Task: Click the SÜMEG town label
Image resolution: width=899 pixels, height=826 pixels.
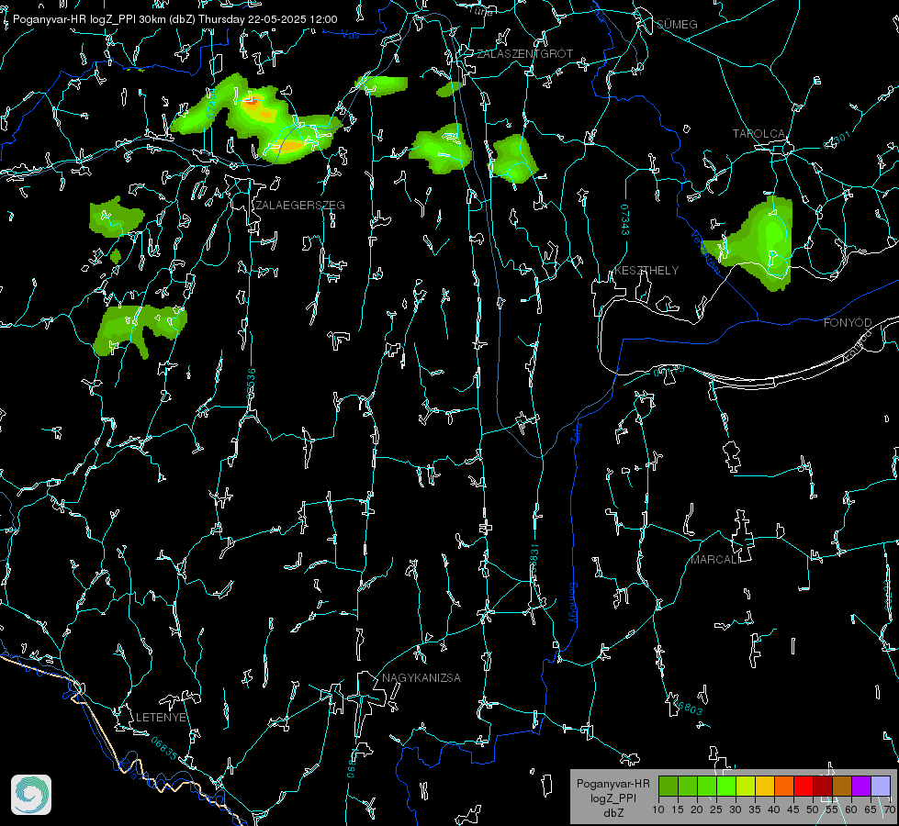Action: pyautogui.click(x=677, y=24)
